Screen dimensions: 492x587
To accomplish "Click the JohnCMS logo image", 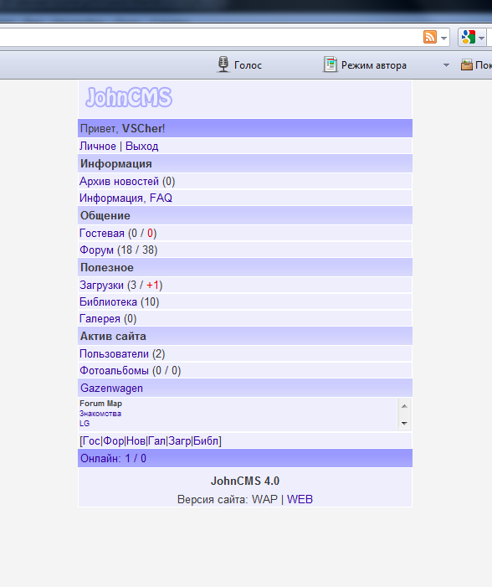I will coord(129,97).
